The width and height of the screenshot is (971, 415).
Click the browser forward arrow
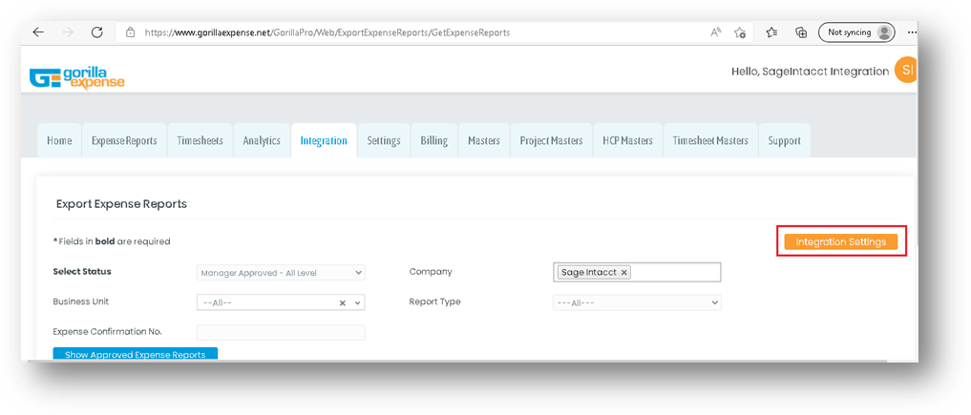68,32
